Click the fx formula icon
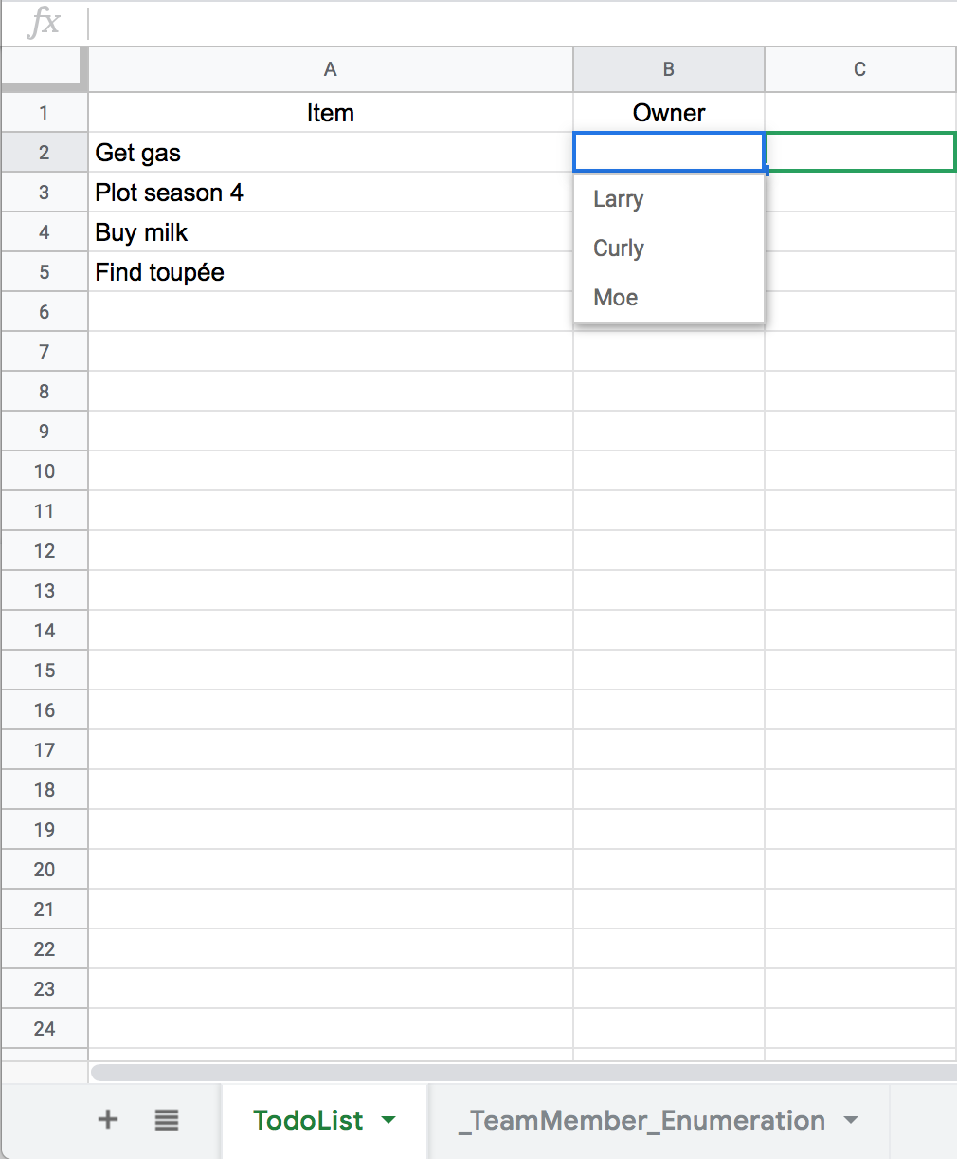 [x=44, y=23]
